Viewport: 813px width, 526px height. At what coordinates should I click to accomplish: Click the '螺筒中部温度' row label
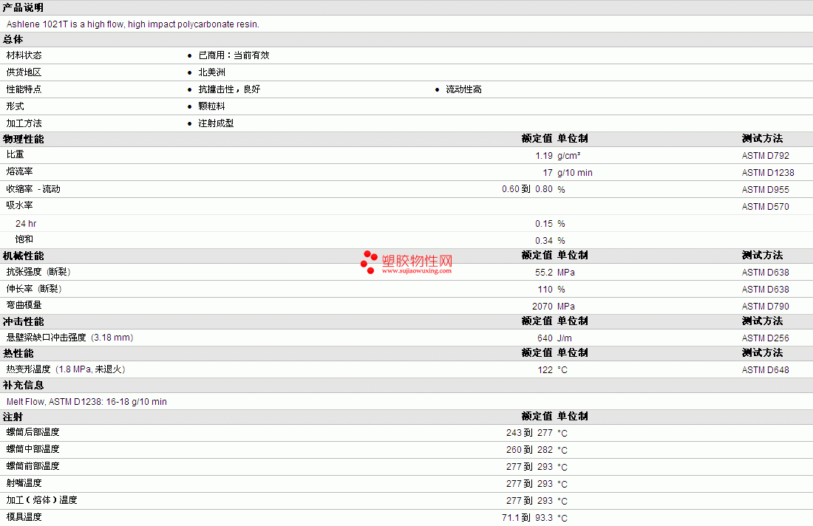click(33, 449)
